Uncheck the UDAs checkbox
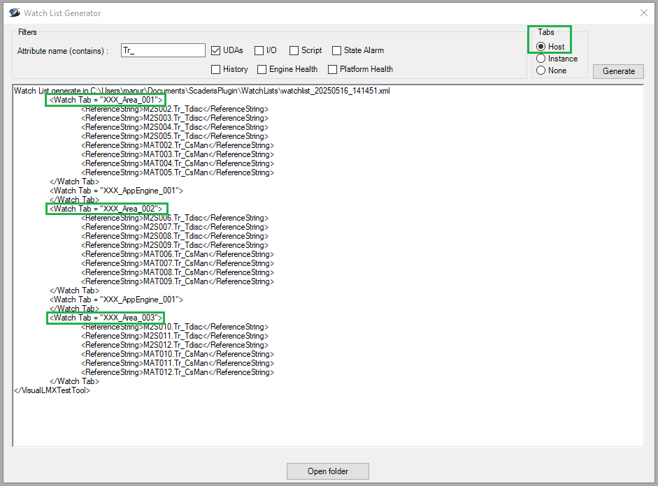The height and width of the screenshot is (486, 658). [x=217, y=50]
